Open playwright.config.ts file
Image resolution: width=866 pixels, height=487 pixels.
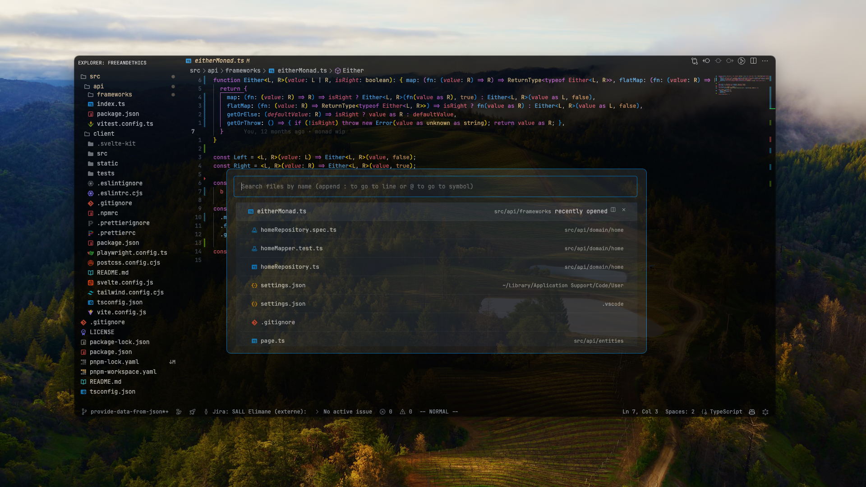click(127, 253)
